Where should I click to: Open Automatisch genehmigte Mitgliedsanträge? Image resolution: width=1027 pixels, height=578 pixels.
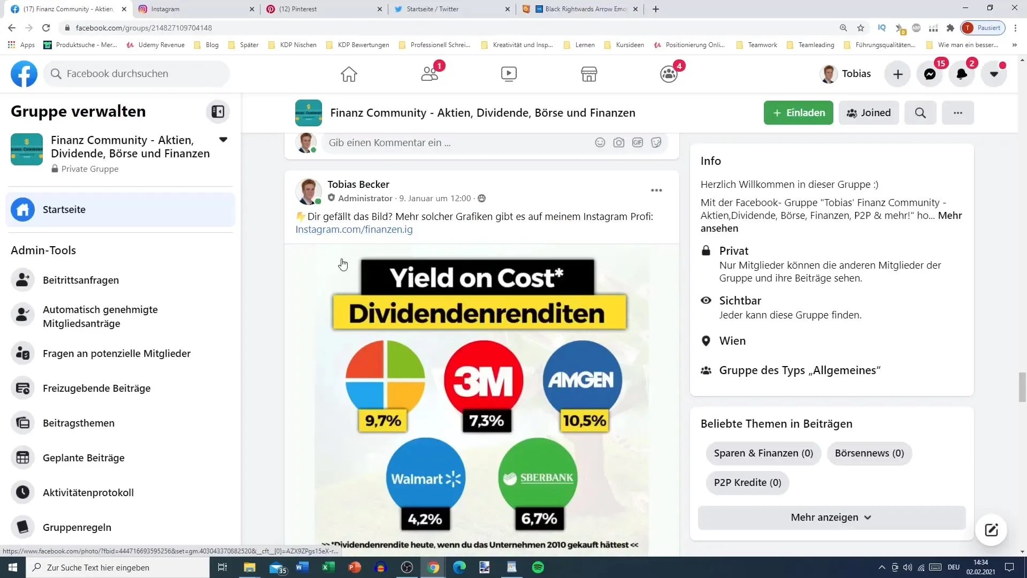tap(120, 316)
